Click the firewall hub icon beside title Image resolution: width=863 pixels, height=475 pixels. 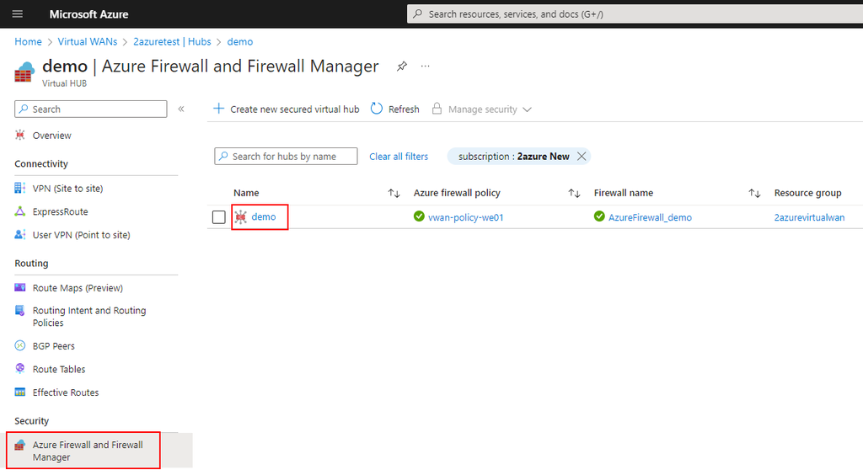tap(24, 72)
